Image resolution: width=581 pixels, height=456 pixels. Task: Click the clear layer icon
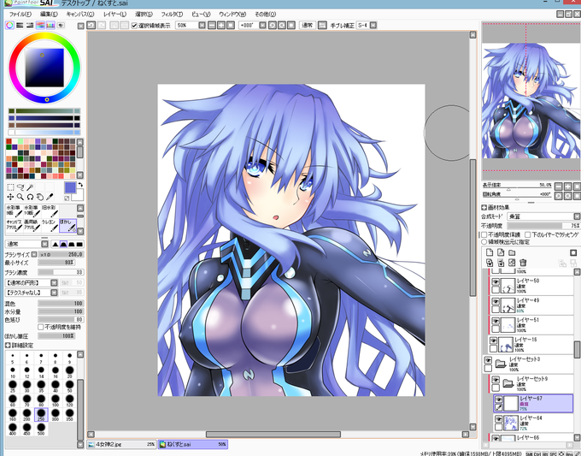click(512, 263)
